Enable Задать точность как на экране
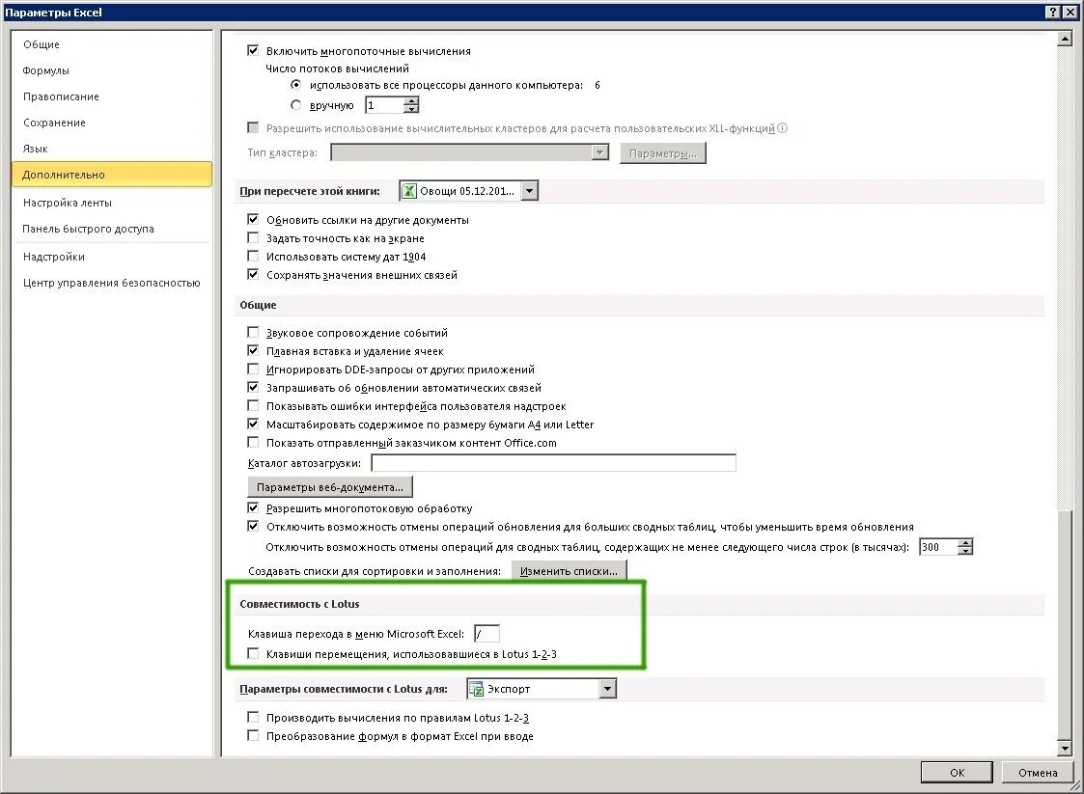 tap(253, 237)
